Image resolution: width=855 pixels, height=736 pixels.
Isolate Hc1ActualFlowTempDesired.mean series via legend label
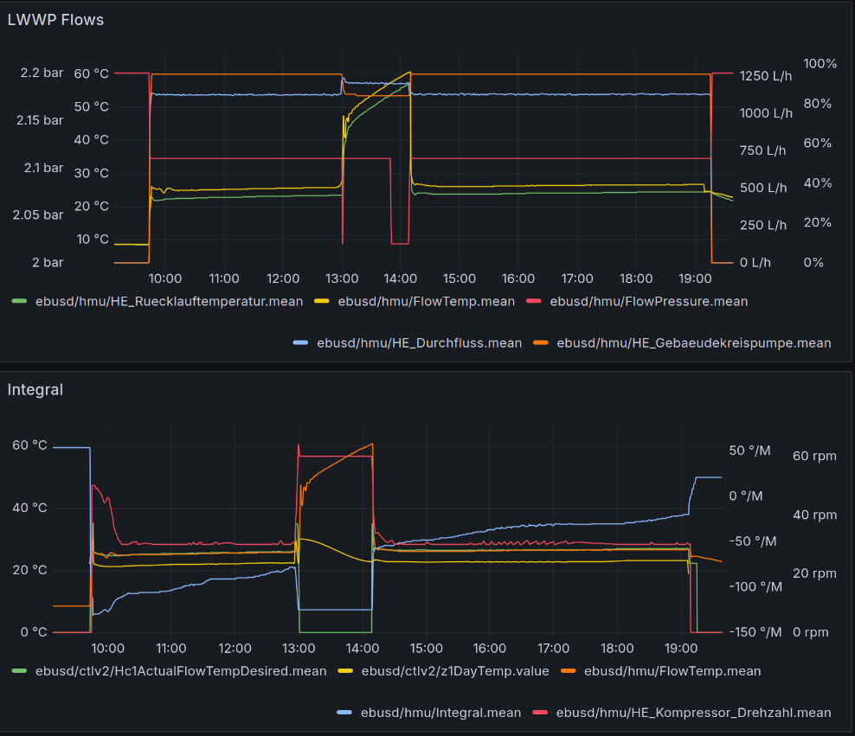click(x=181, y=671)
